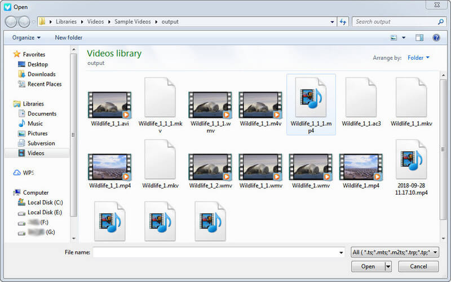This screenshot has width=451, height=282.
Task: Open the Help question mark icon
Action: (436, 38)
